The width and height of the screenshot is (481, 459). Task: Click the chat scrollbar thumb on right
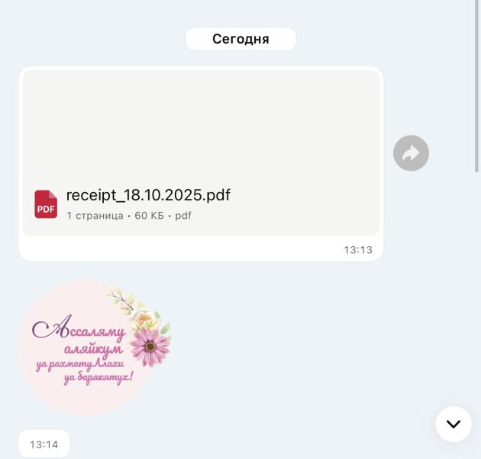click(476, 86)
